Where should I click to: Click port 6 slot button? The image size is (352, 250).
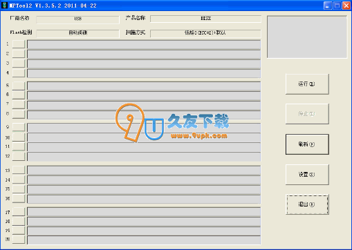pos(19,95)
